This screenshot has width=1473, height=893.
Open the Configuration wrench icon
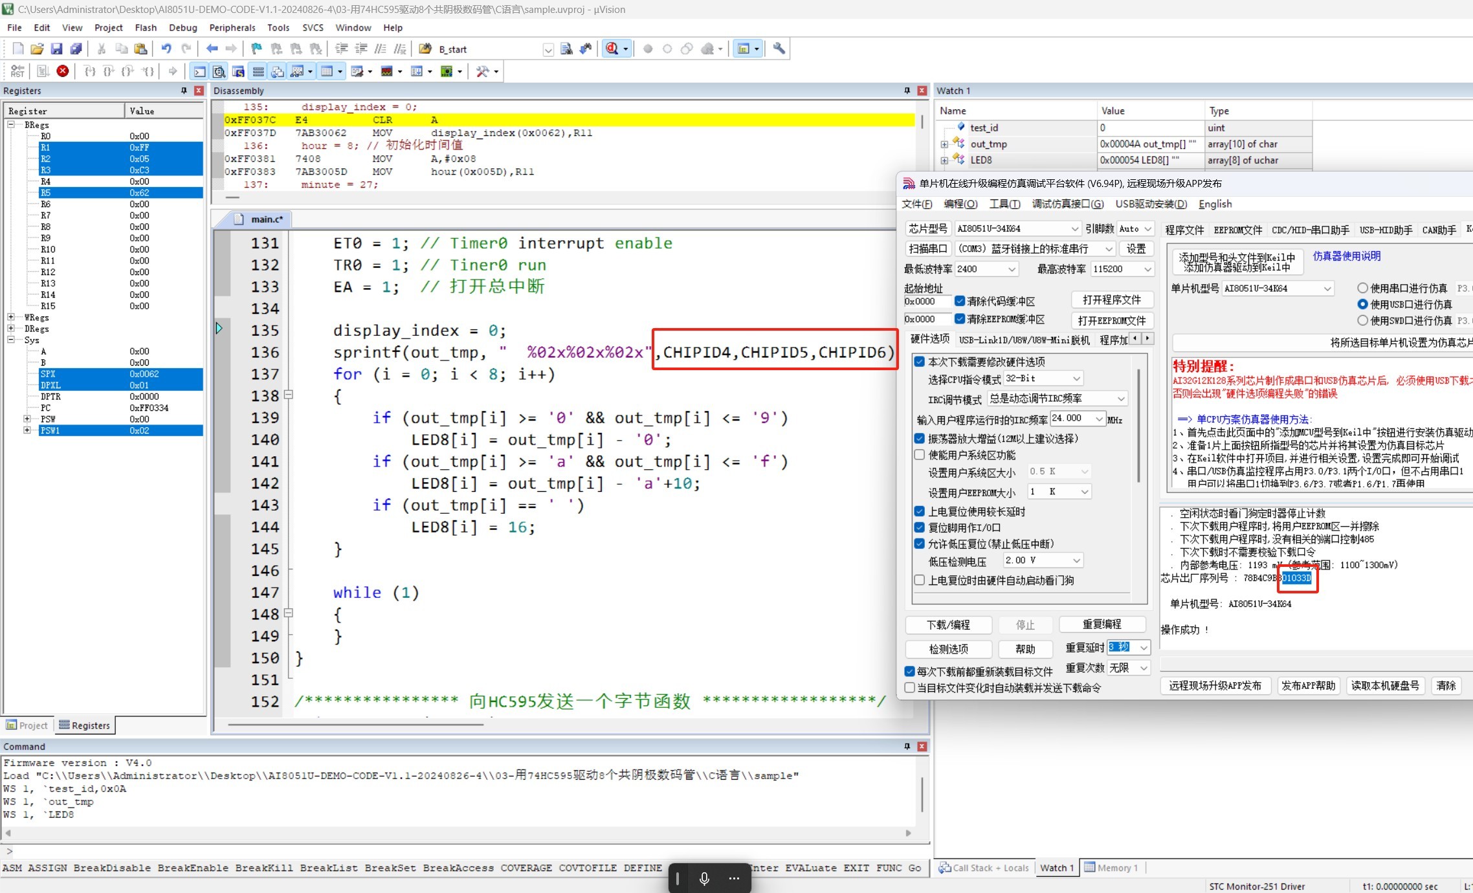pyautogui.click(x=779, y=49)
